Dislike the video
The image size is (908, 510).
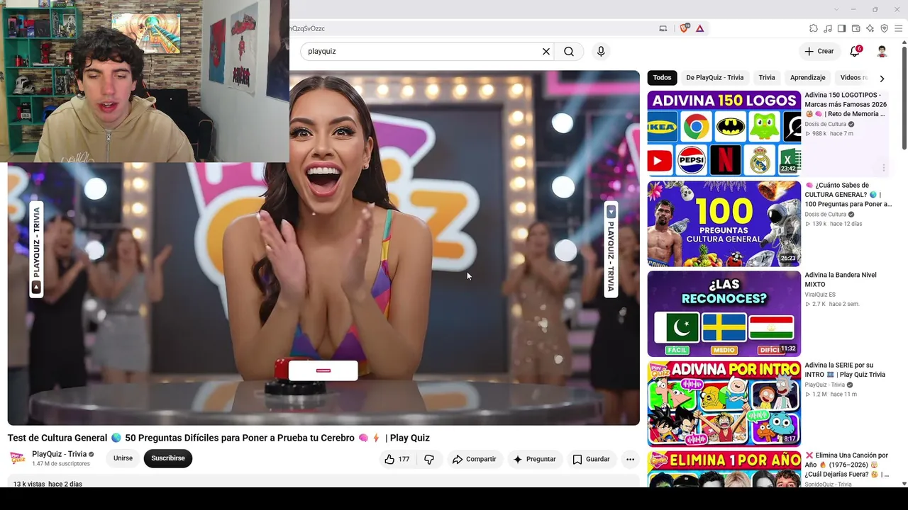429,459
